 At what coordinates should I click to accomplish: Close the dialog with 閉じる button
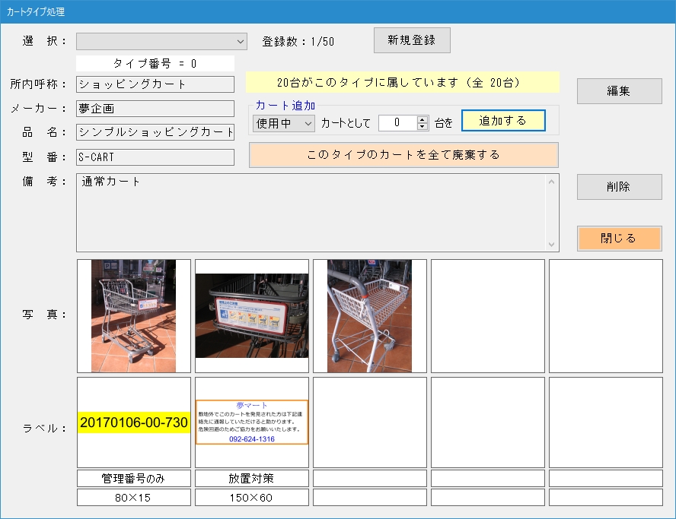pyautogui.click(x=619, y=239)
